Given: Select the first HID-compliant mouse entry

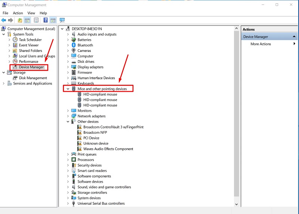Looking at the screenshot, I should tap(100, 94).
